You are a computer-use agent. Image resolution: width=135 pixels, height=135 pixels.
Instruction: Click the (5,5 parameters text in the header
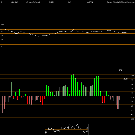click(69, 2)
